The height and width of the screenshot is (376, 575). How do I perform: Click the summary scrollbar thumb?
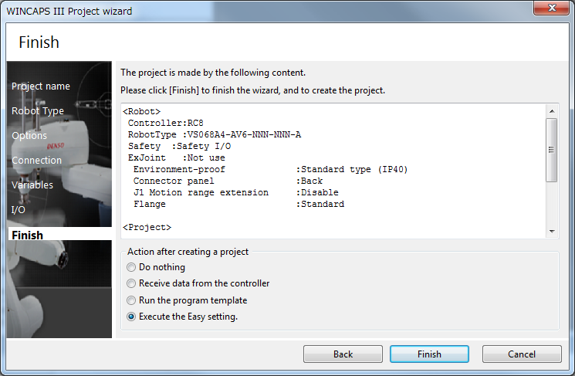551,151
